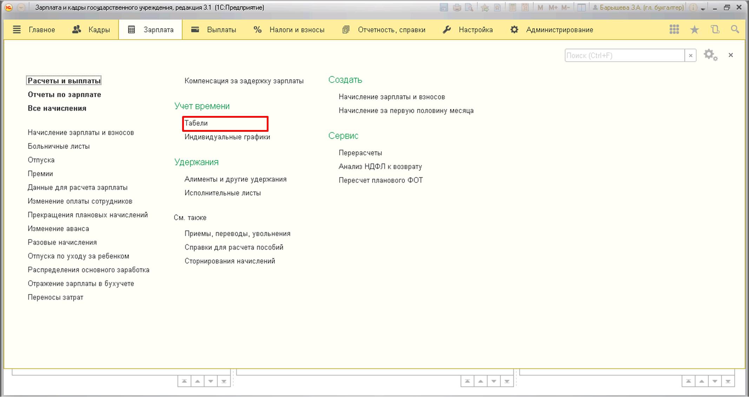Open the calculator icon in title bar
The height and width of the screenshot is (397, 749).
512,7
